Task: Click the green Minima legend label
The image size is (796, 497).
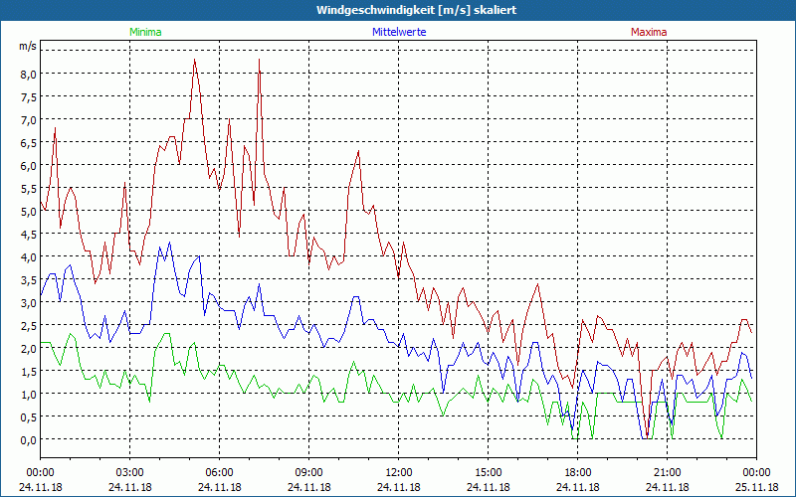Action: [x=145, y=32]
